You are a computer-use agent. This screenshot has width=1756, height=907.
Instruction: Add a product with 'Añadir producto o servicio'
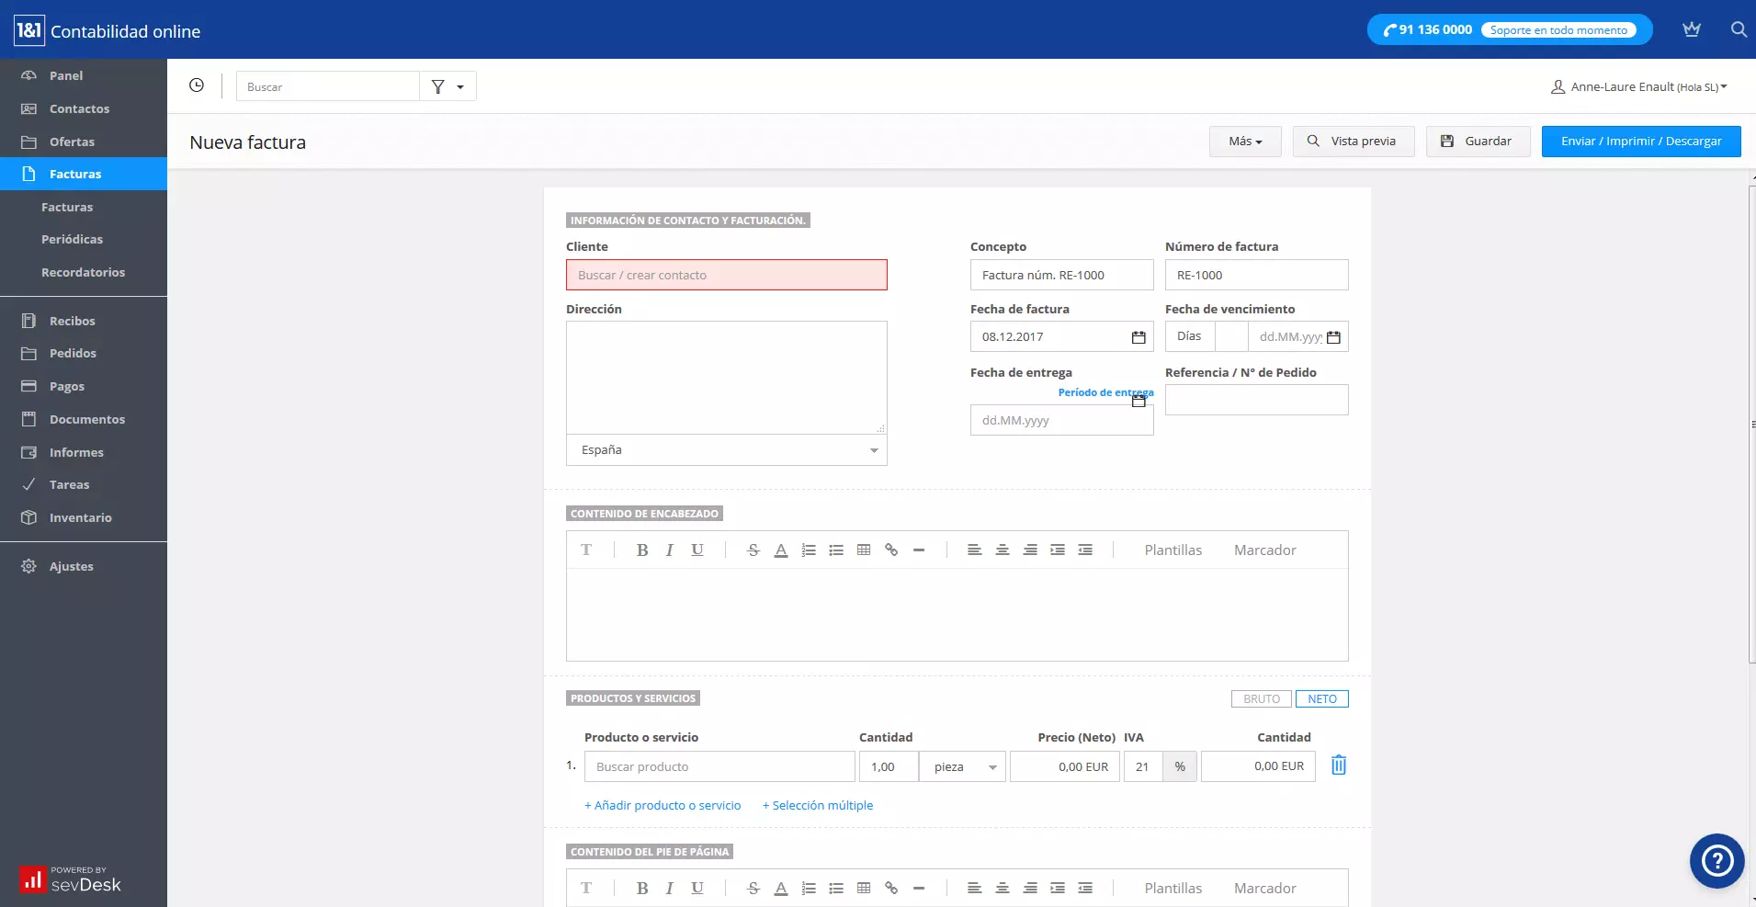pos(663,805)
